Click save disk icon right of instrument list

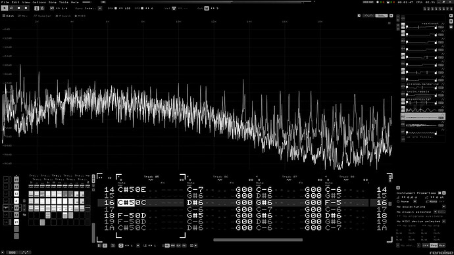point(451,27)
